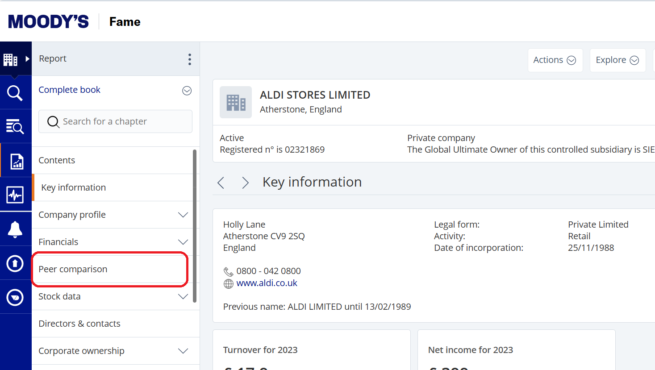Select the report chart document icon
Image resolution: width=655 pixels, height=370 pixels.
[17, 161]
